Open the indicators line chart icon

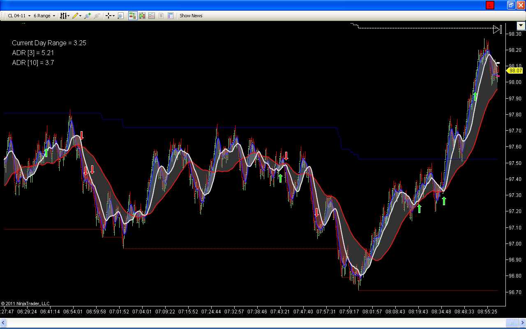click(x=152, y=16)
